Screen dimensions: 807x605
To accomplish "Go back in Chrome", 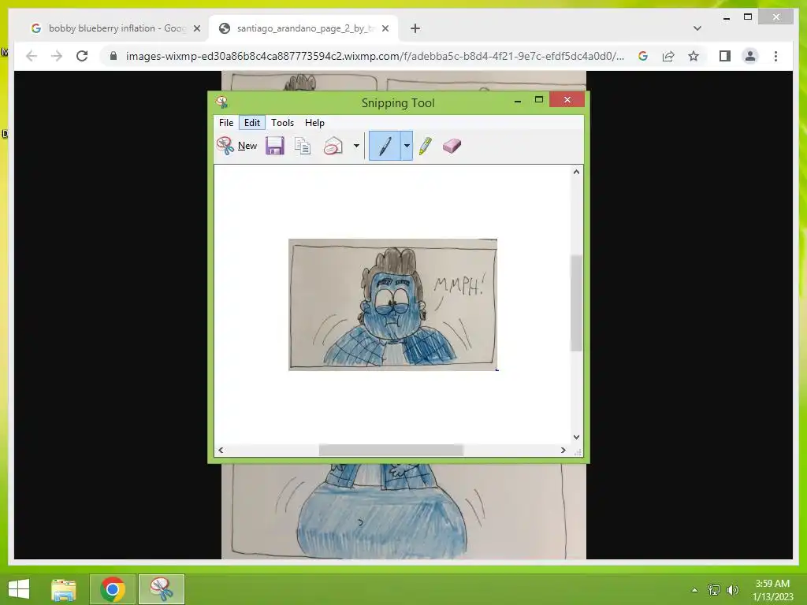I will pos(32,56).
